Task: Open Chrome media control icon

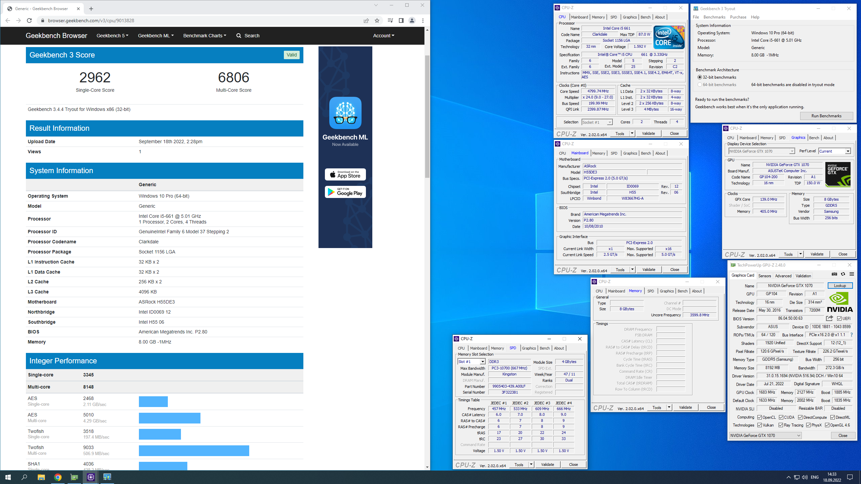Action: [x=390, y=21]
